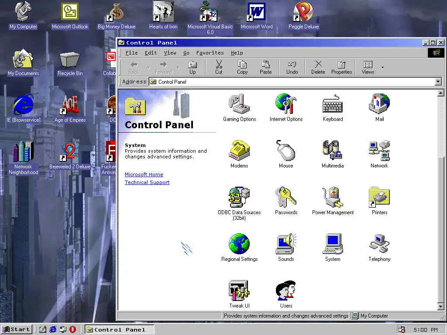
Task: Open the Help menu
Action: coord(237,53)
